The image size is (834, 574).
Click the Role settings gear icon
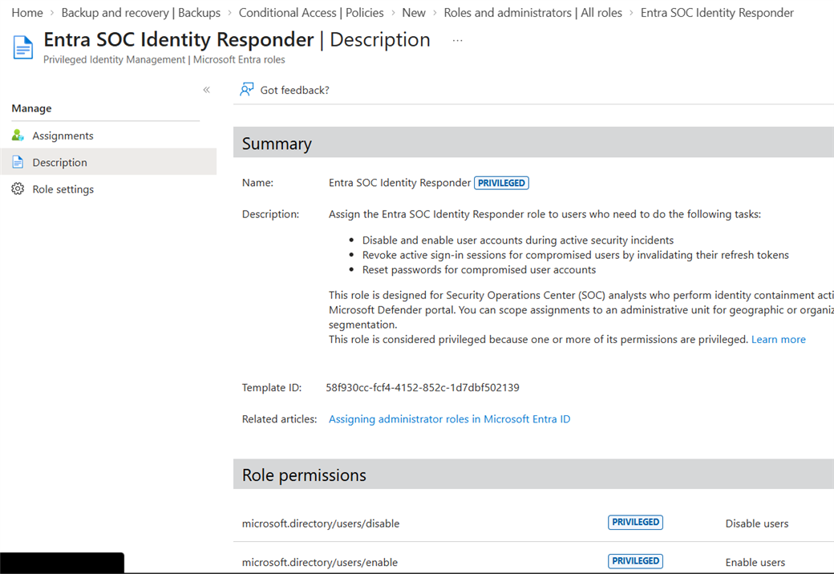point(18,188)
